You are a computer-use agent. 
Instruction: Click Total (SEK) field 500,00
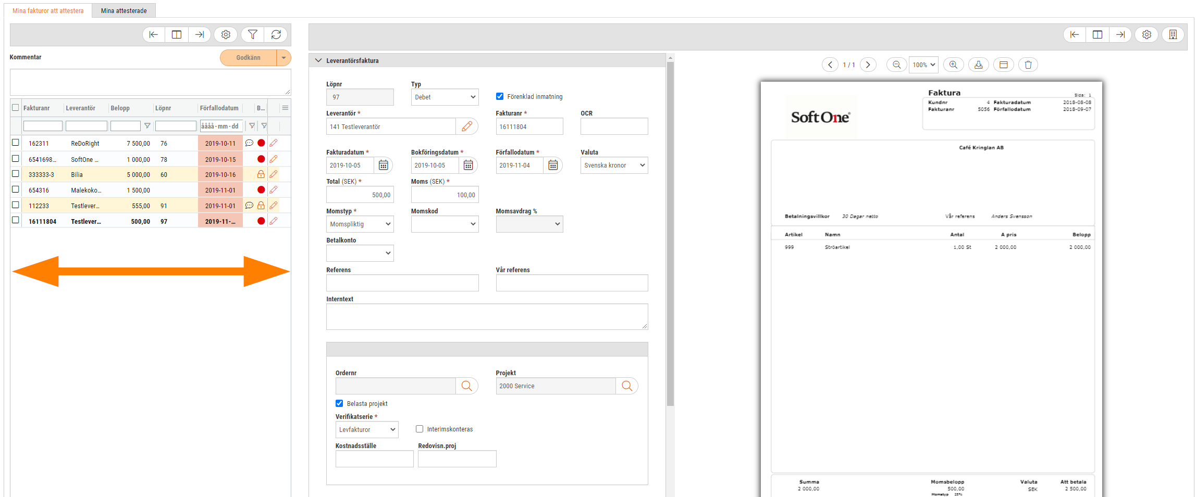point(360,195)
